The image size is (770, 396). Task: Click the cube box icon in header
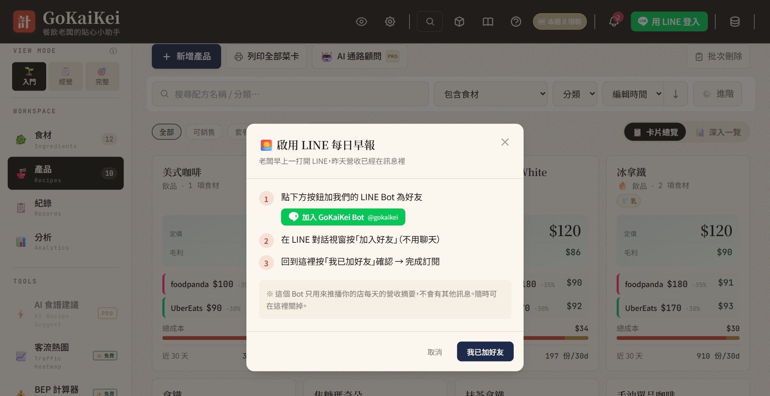coord(459,22)
